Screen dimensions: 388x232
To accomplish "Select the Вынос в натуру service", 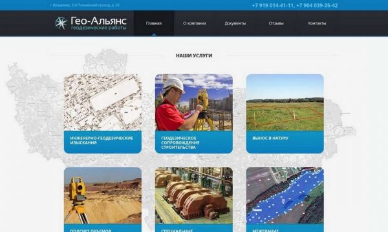I will (270, 138).
